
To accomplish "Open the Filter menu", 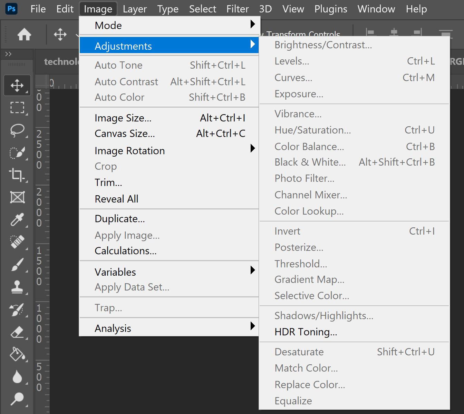I will pos(238,9).
